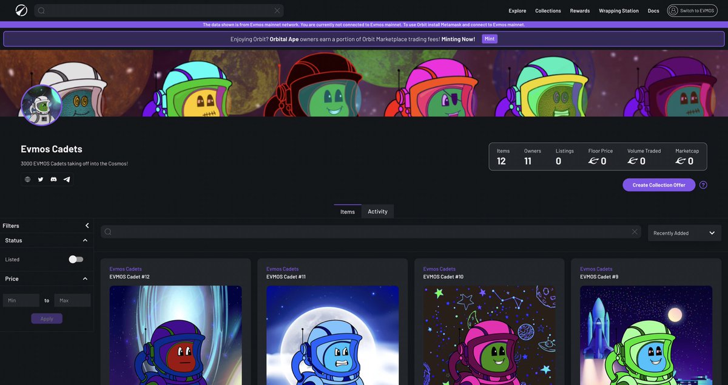Click the Mint button in the banner

coord(490,38)
